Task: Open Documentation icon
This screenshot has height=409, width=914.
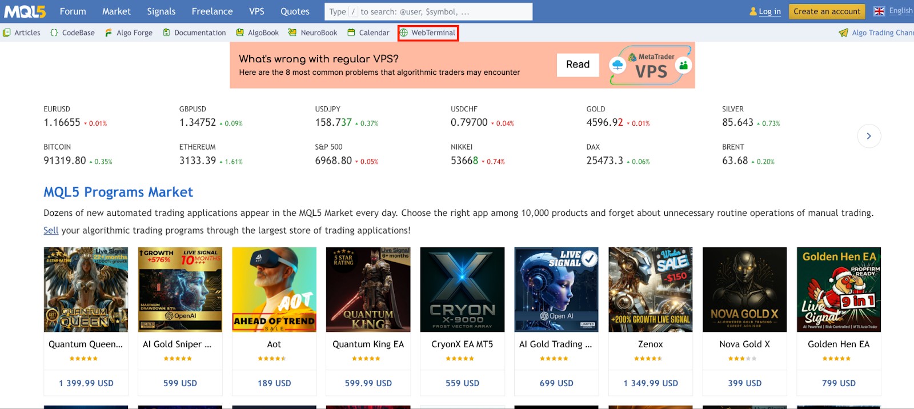Action: click(166, 33)
